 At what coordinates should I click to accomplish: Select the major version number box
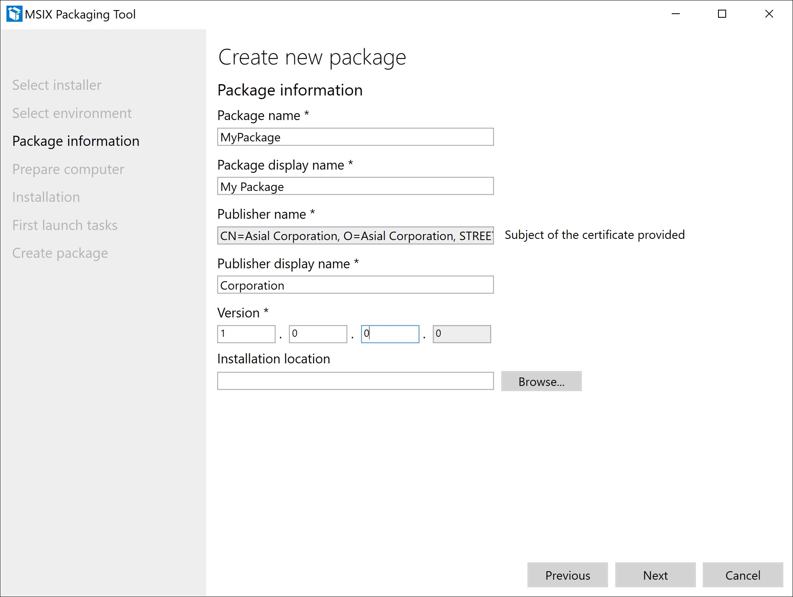pos(246,334)
